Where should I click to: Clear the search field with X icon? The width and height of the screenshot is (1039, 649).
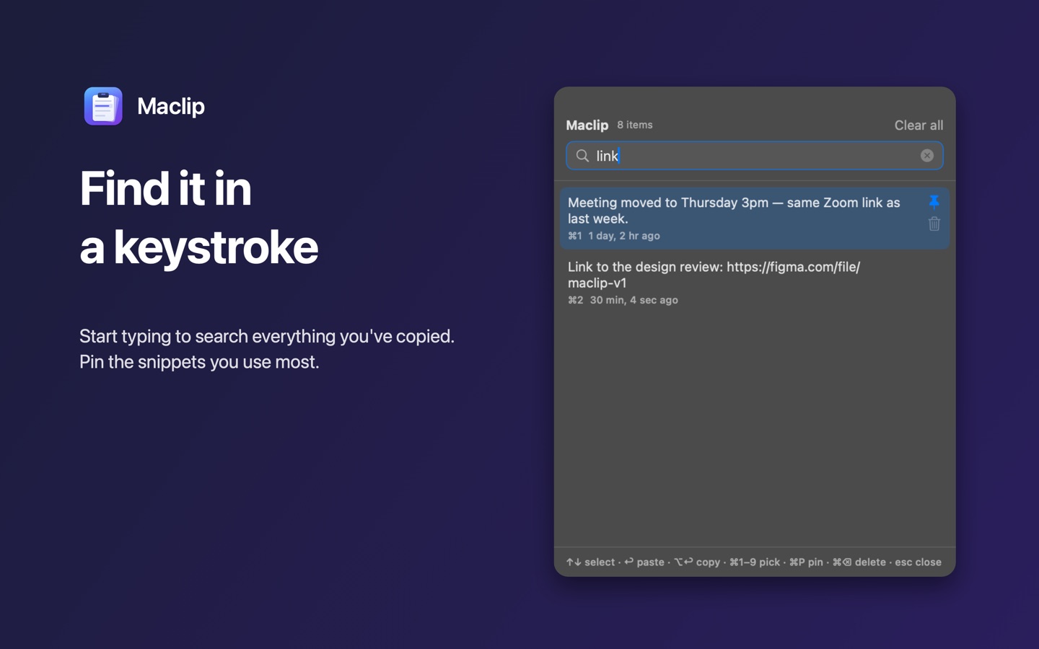(x=927, y=156)
